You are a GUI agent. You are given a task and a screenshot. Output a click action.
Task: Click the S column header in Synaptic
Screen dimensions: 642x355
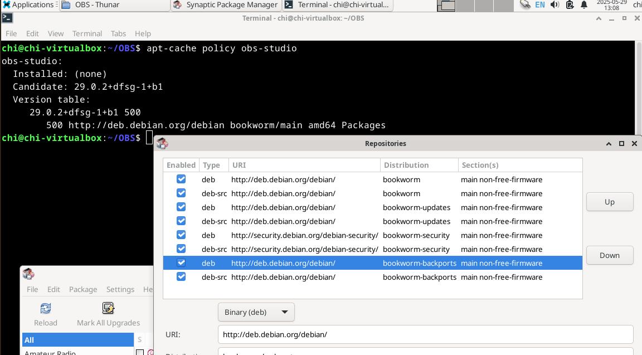(140, 339)
